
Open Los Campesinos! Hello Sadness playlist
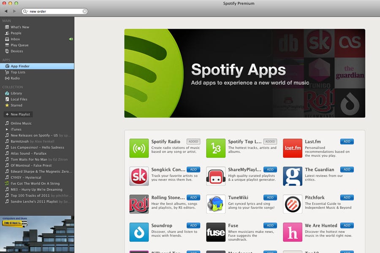coord(37,147)
